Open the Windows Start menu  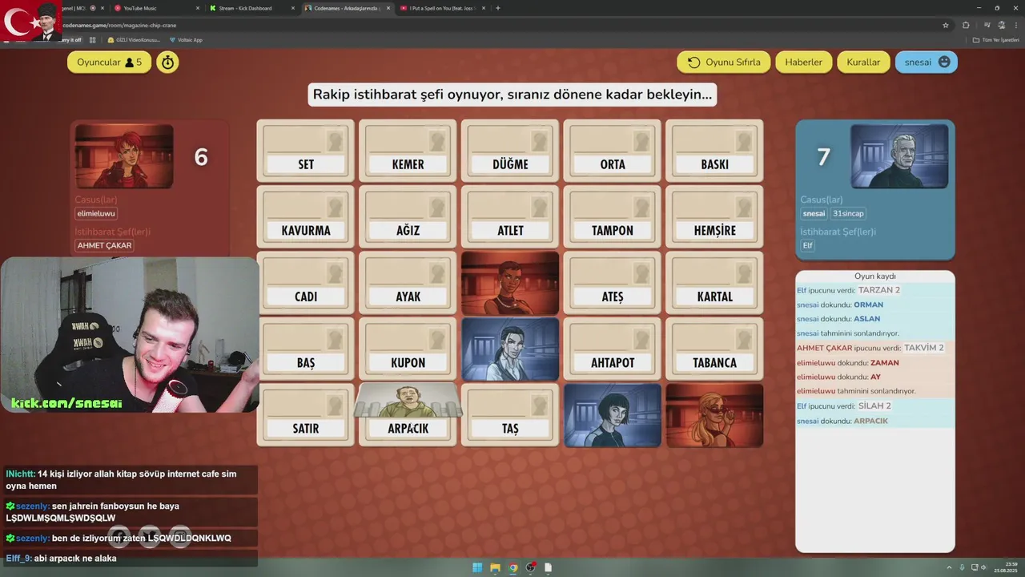[x=477, y=567]
